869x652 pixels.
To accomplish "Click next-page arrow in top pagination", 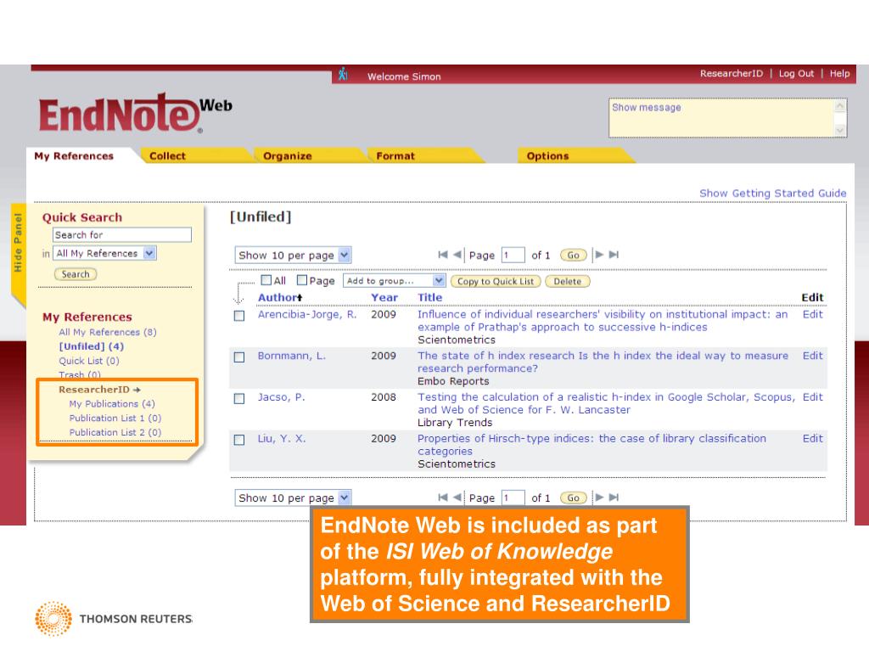I will 599,255.
